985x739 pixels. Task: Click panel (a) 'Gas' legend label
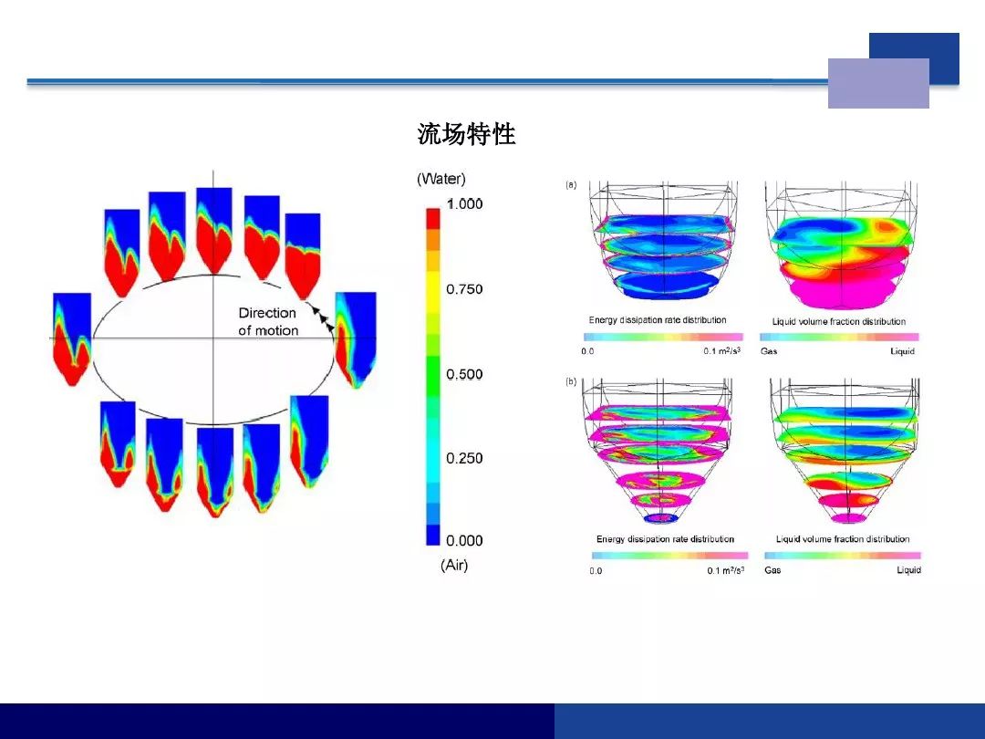(769, 351)
